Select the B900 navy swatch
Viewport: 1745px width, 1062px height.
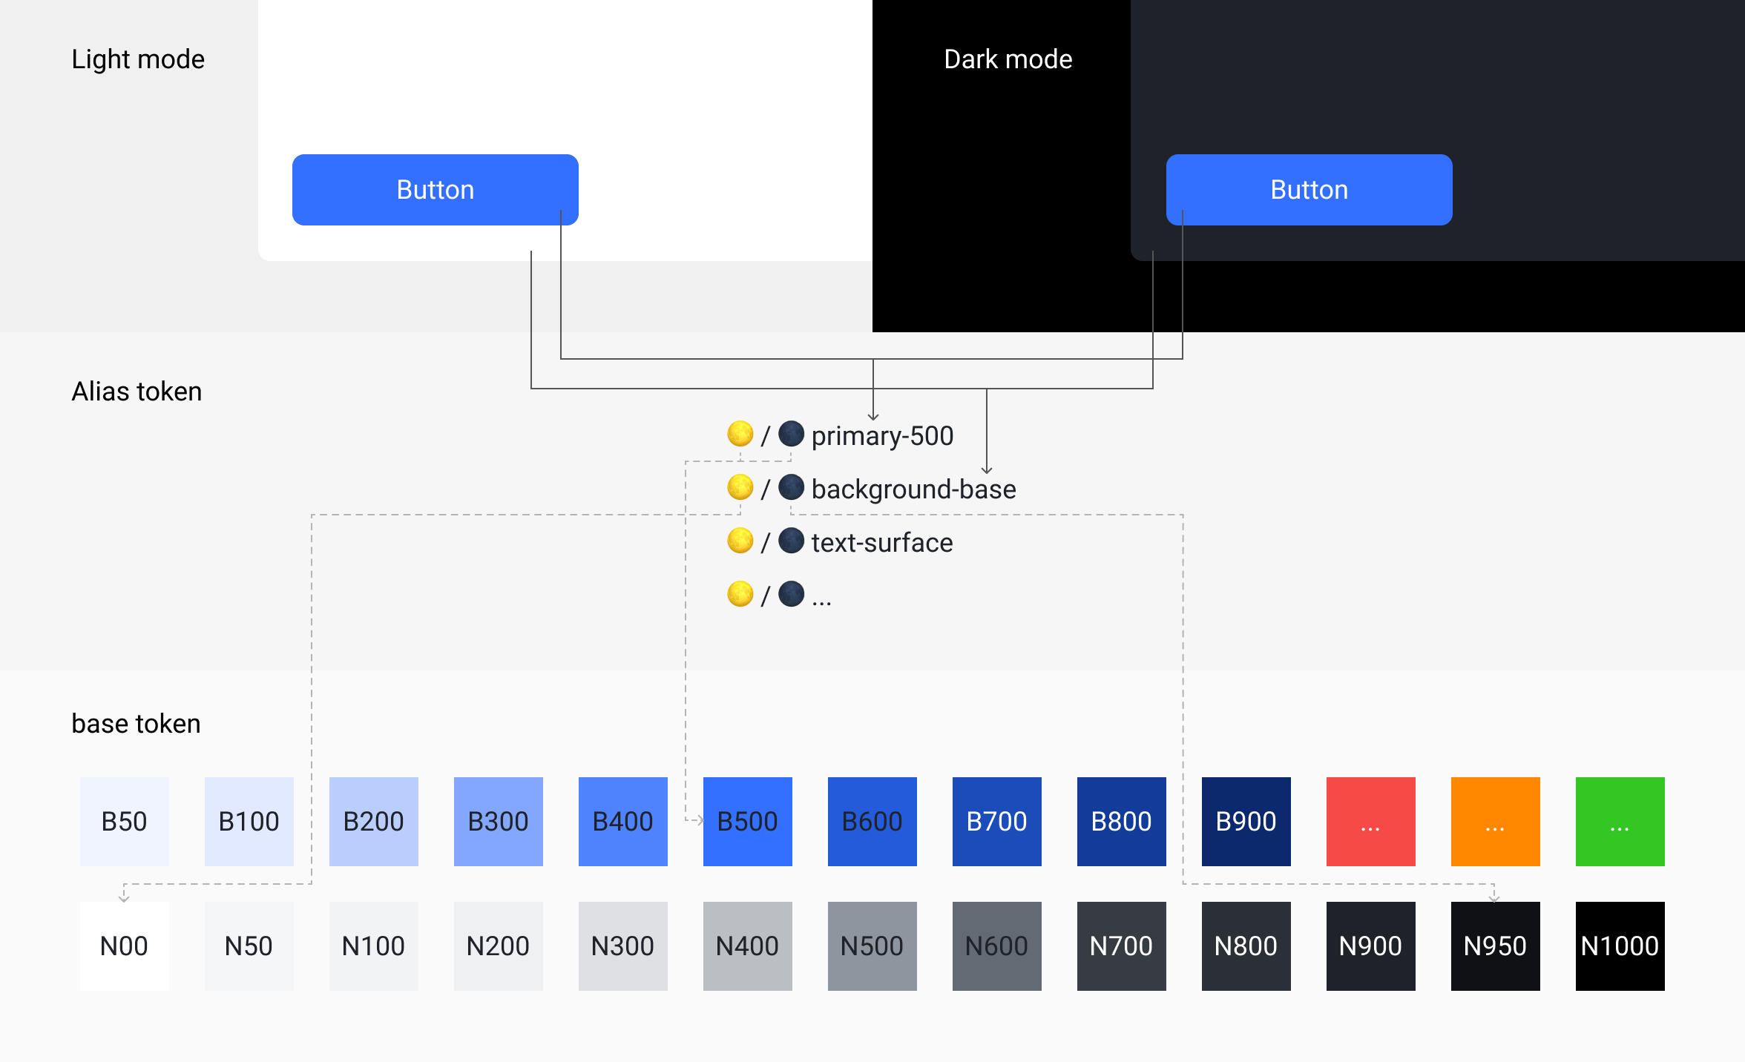[x=1246, y=821]
